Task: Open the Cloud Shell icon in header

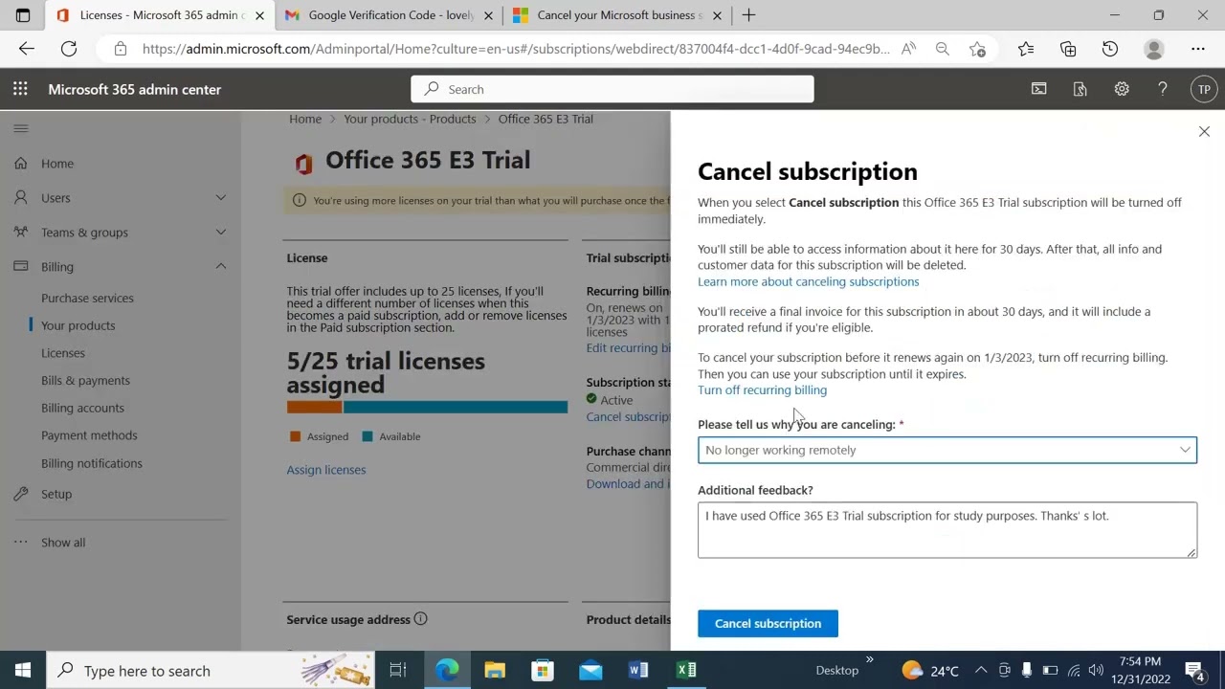Action: point(1038,89)
